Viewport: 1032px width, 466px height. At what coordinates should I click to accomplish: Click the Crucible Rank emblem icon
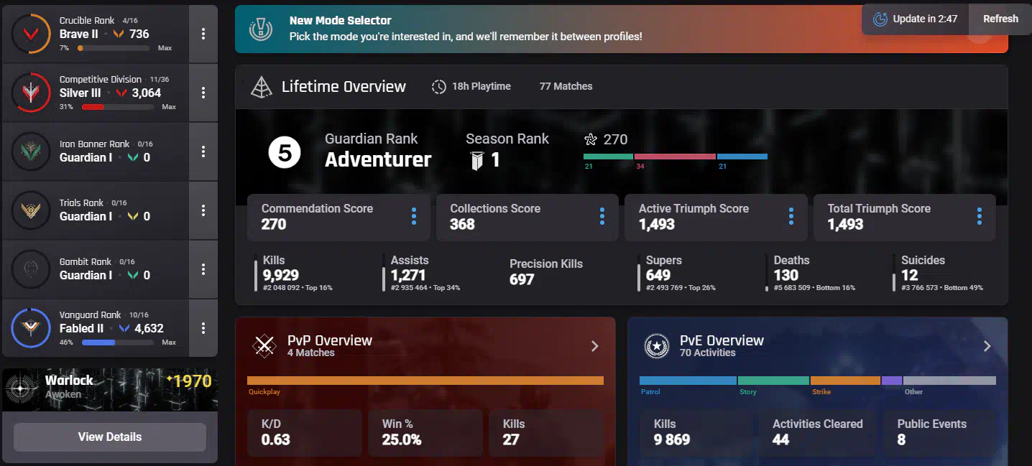30,34
